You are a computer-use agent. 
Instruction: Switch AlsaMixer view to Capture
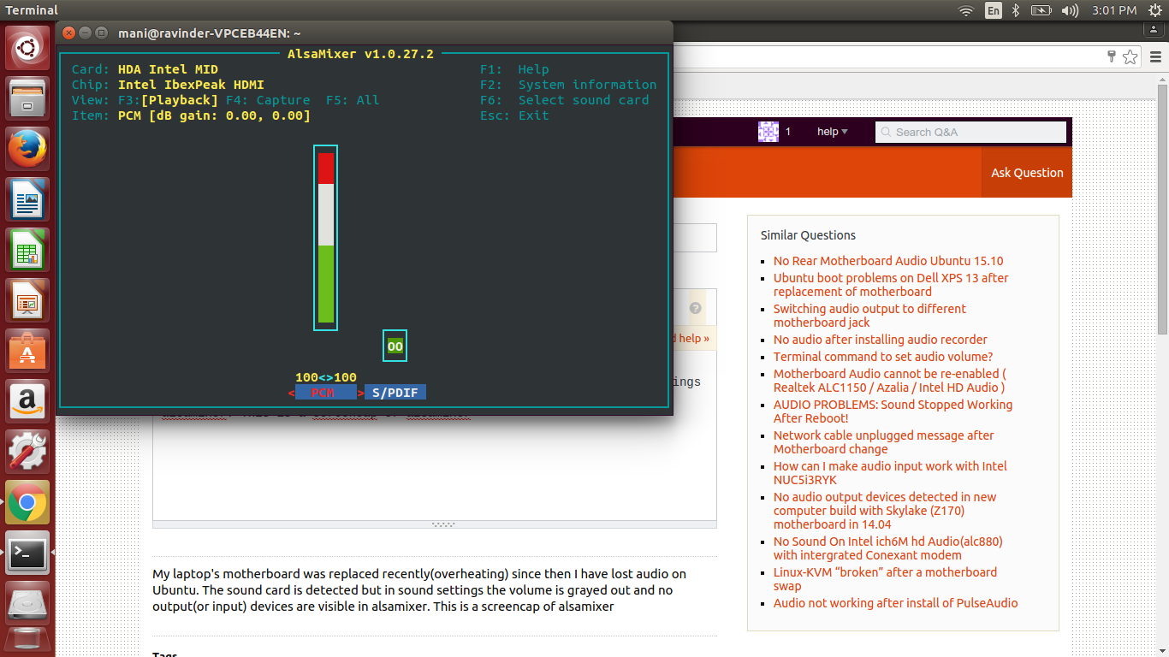268,100
